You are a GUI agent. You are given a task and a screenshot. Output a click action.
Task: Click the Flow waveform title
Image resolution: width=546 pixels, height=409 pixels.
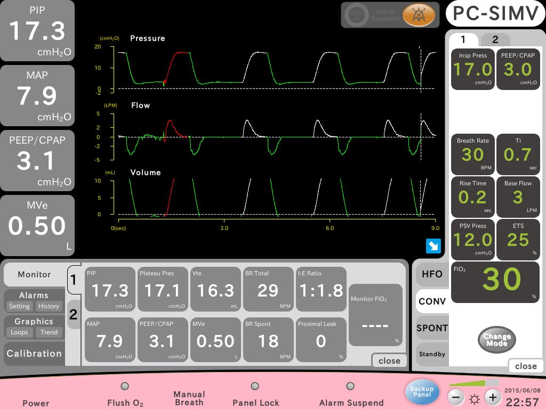tap(140, 105)
